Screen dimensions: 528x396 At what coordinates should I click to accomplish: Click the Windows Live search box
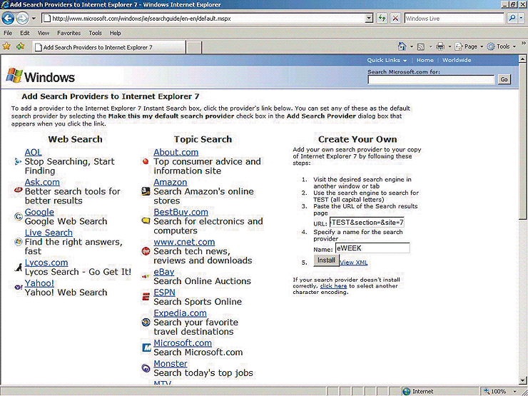[x=455, y=18]
